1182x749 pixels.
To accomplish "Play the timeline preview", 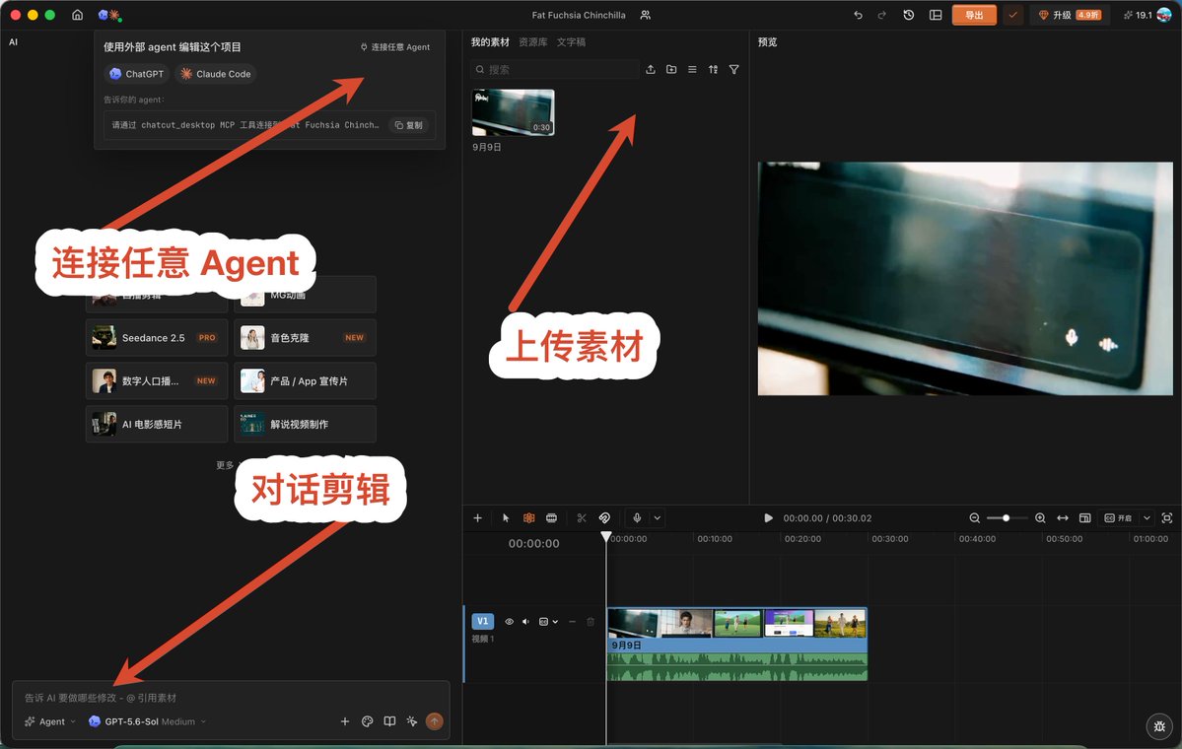I will click(768, 517).
